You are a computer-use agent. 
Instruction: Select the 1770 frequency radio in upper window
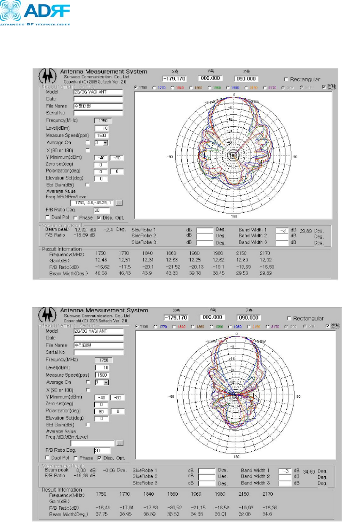click(x=154, y=88)
